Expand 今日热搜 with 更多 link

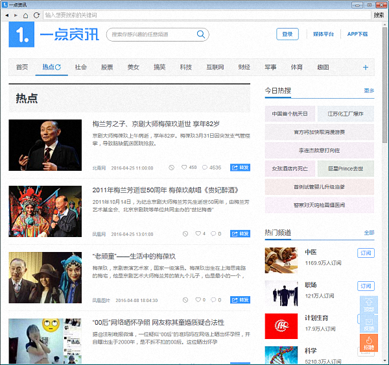[369, 91]
